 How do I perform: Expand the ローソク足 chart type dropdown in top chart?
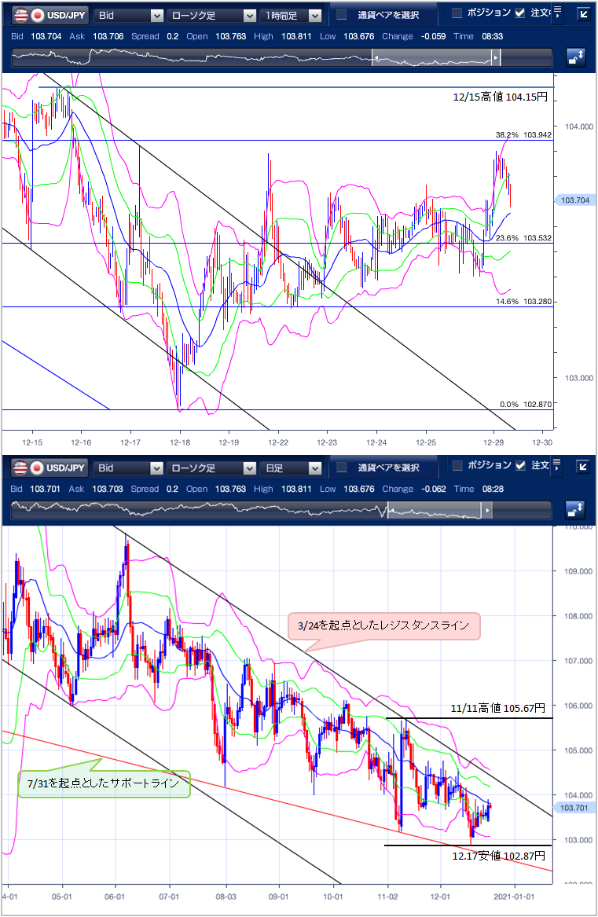click(x=211, y=15)
